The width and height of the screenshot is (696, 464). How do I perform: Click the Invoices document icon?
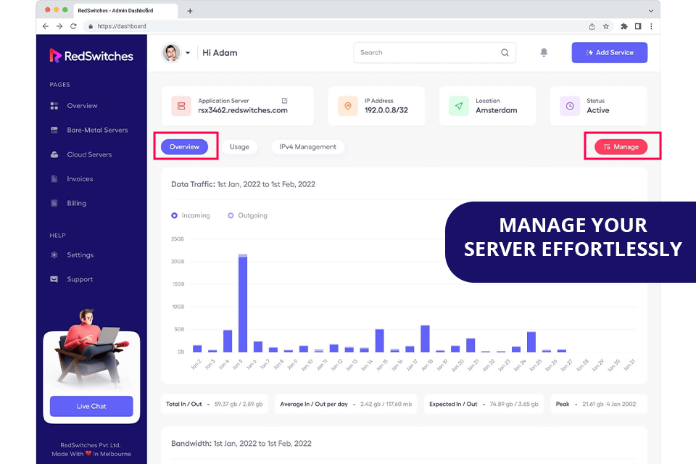point(54,179)
